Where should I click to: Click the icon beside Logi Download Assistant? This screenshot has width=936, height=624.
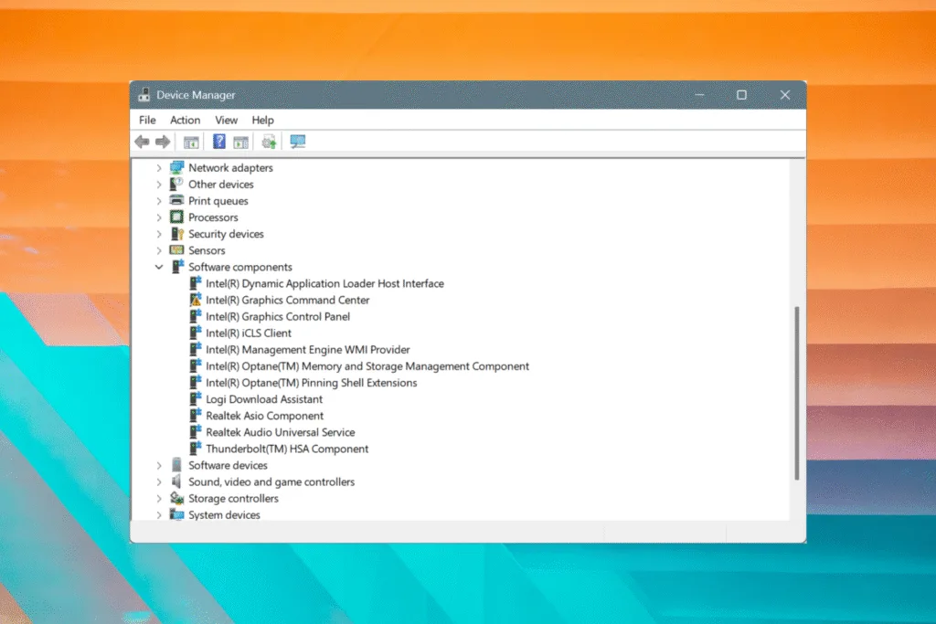[196, 399]
